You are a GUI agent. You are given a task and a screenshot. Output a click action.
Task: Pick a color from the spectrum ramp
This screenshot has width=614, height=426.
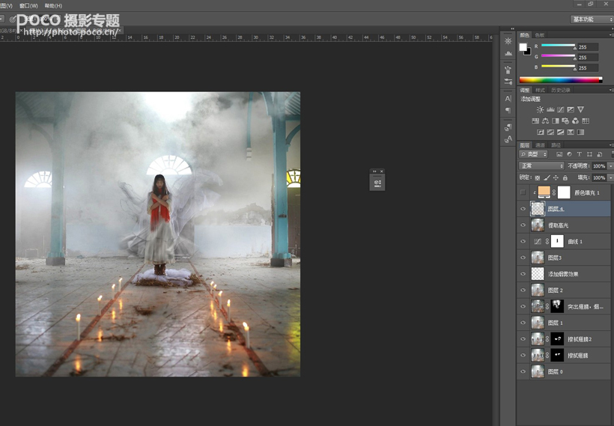coord(561,80)
